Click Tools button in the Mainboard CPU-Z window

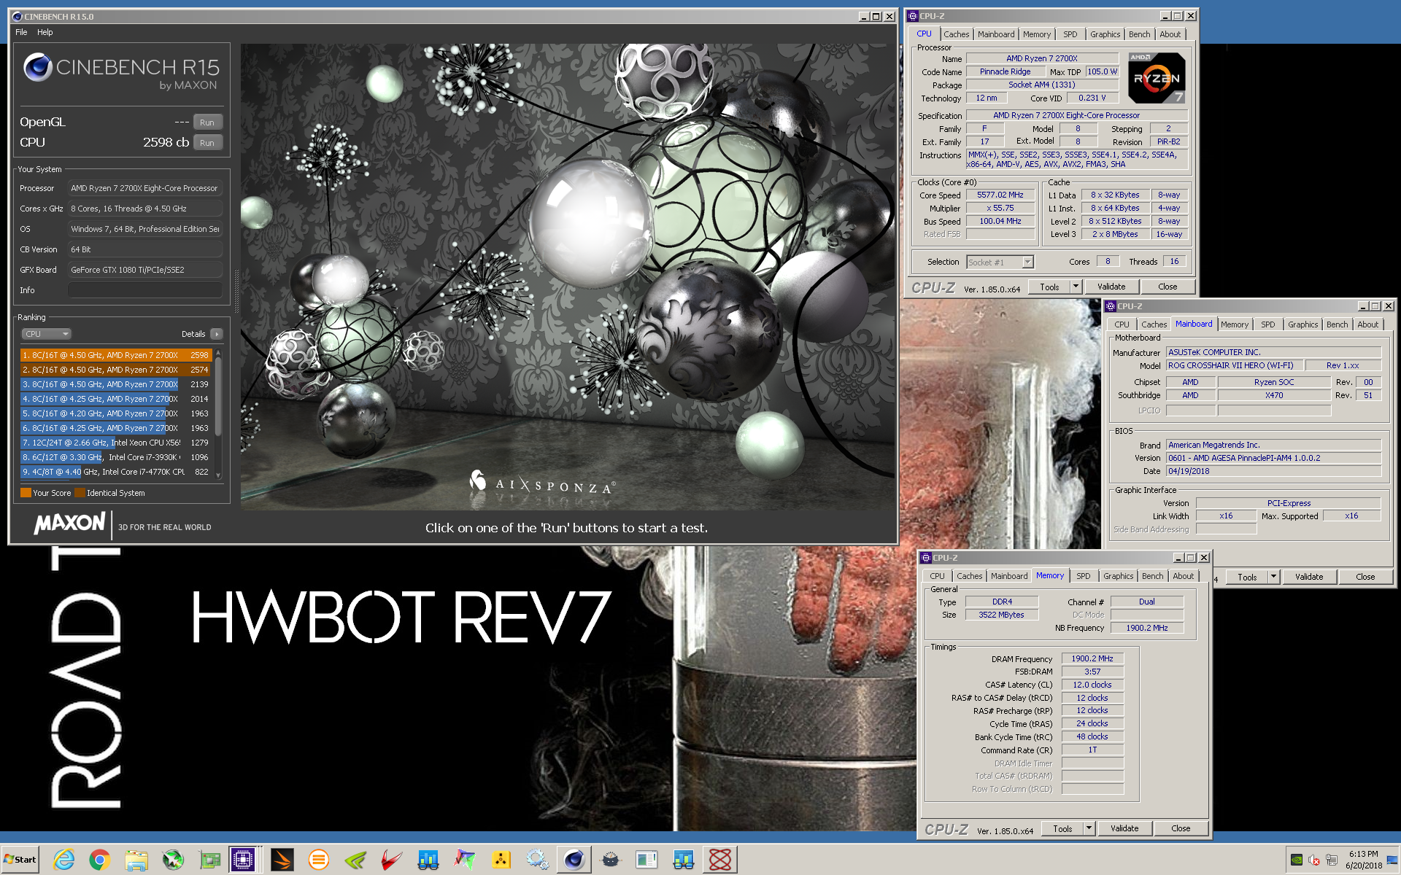pos(1247,577)
